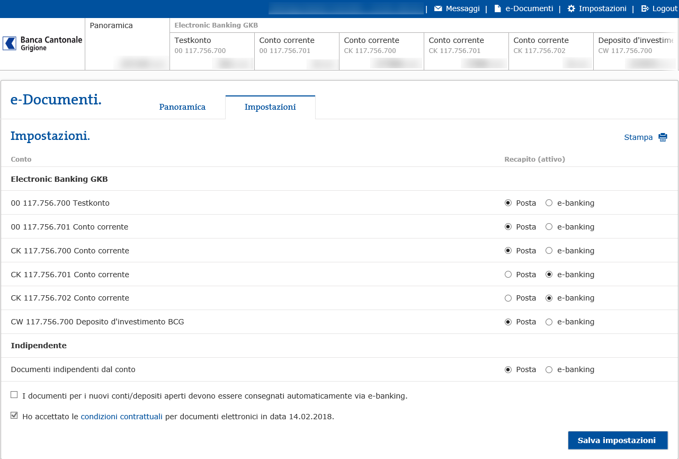The height and width of the screenshot is (459, 679).
Task: Select Posta for CK 117.756.702 Conto corrente
Action: coord(508,298)
